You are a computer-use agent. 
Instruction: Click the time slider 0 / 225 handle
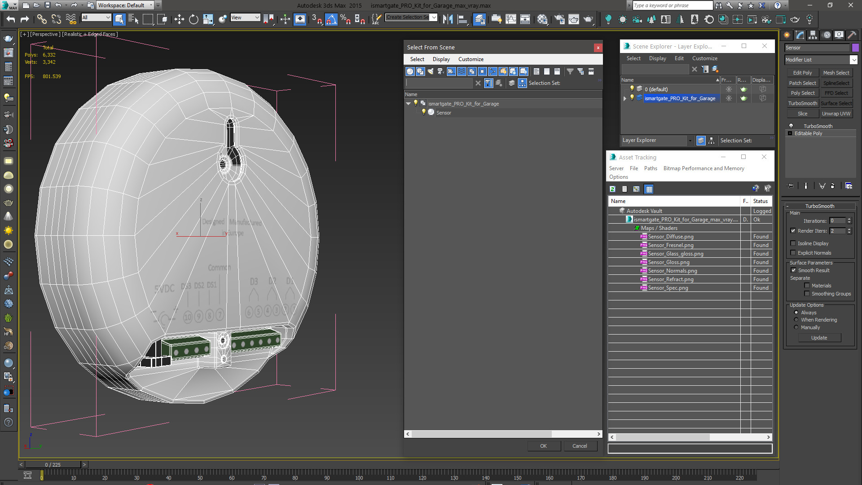[x=53, y=465]
